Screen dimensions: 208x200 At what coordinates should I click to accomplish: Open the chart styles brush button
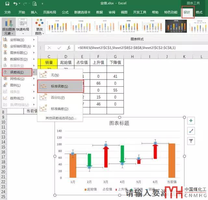191,131
